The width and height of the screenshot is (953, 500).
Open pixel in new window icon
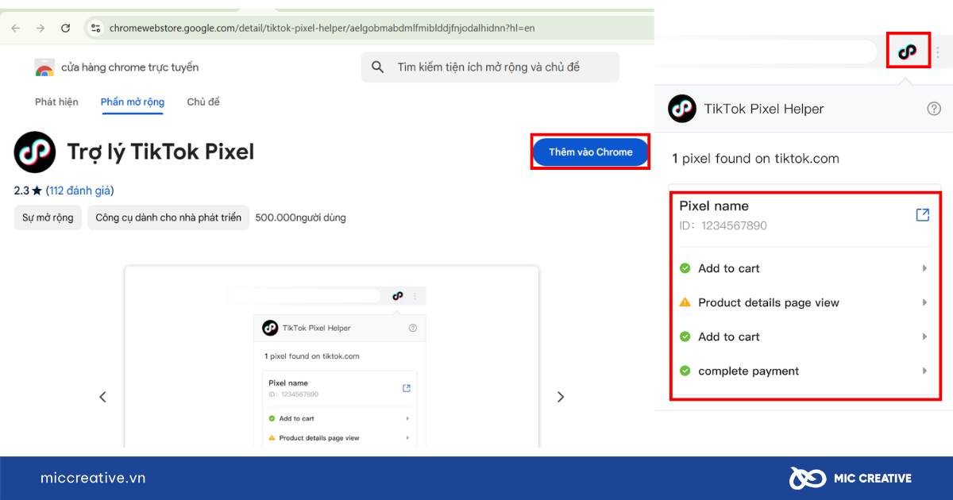(922, 215)
